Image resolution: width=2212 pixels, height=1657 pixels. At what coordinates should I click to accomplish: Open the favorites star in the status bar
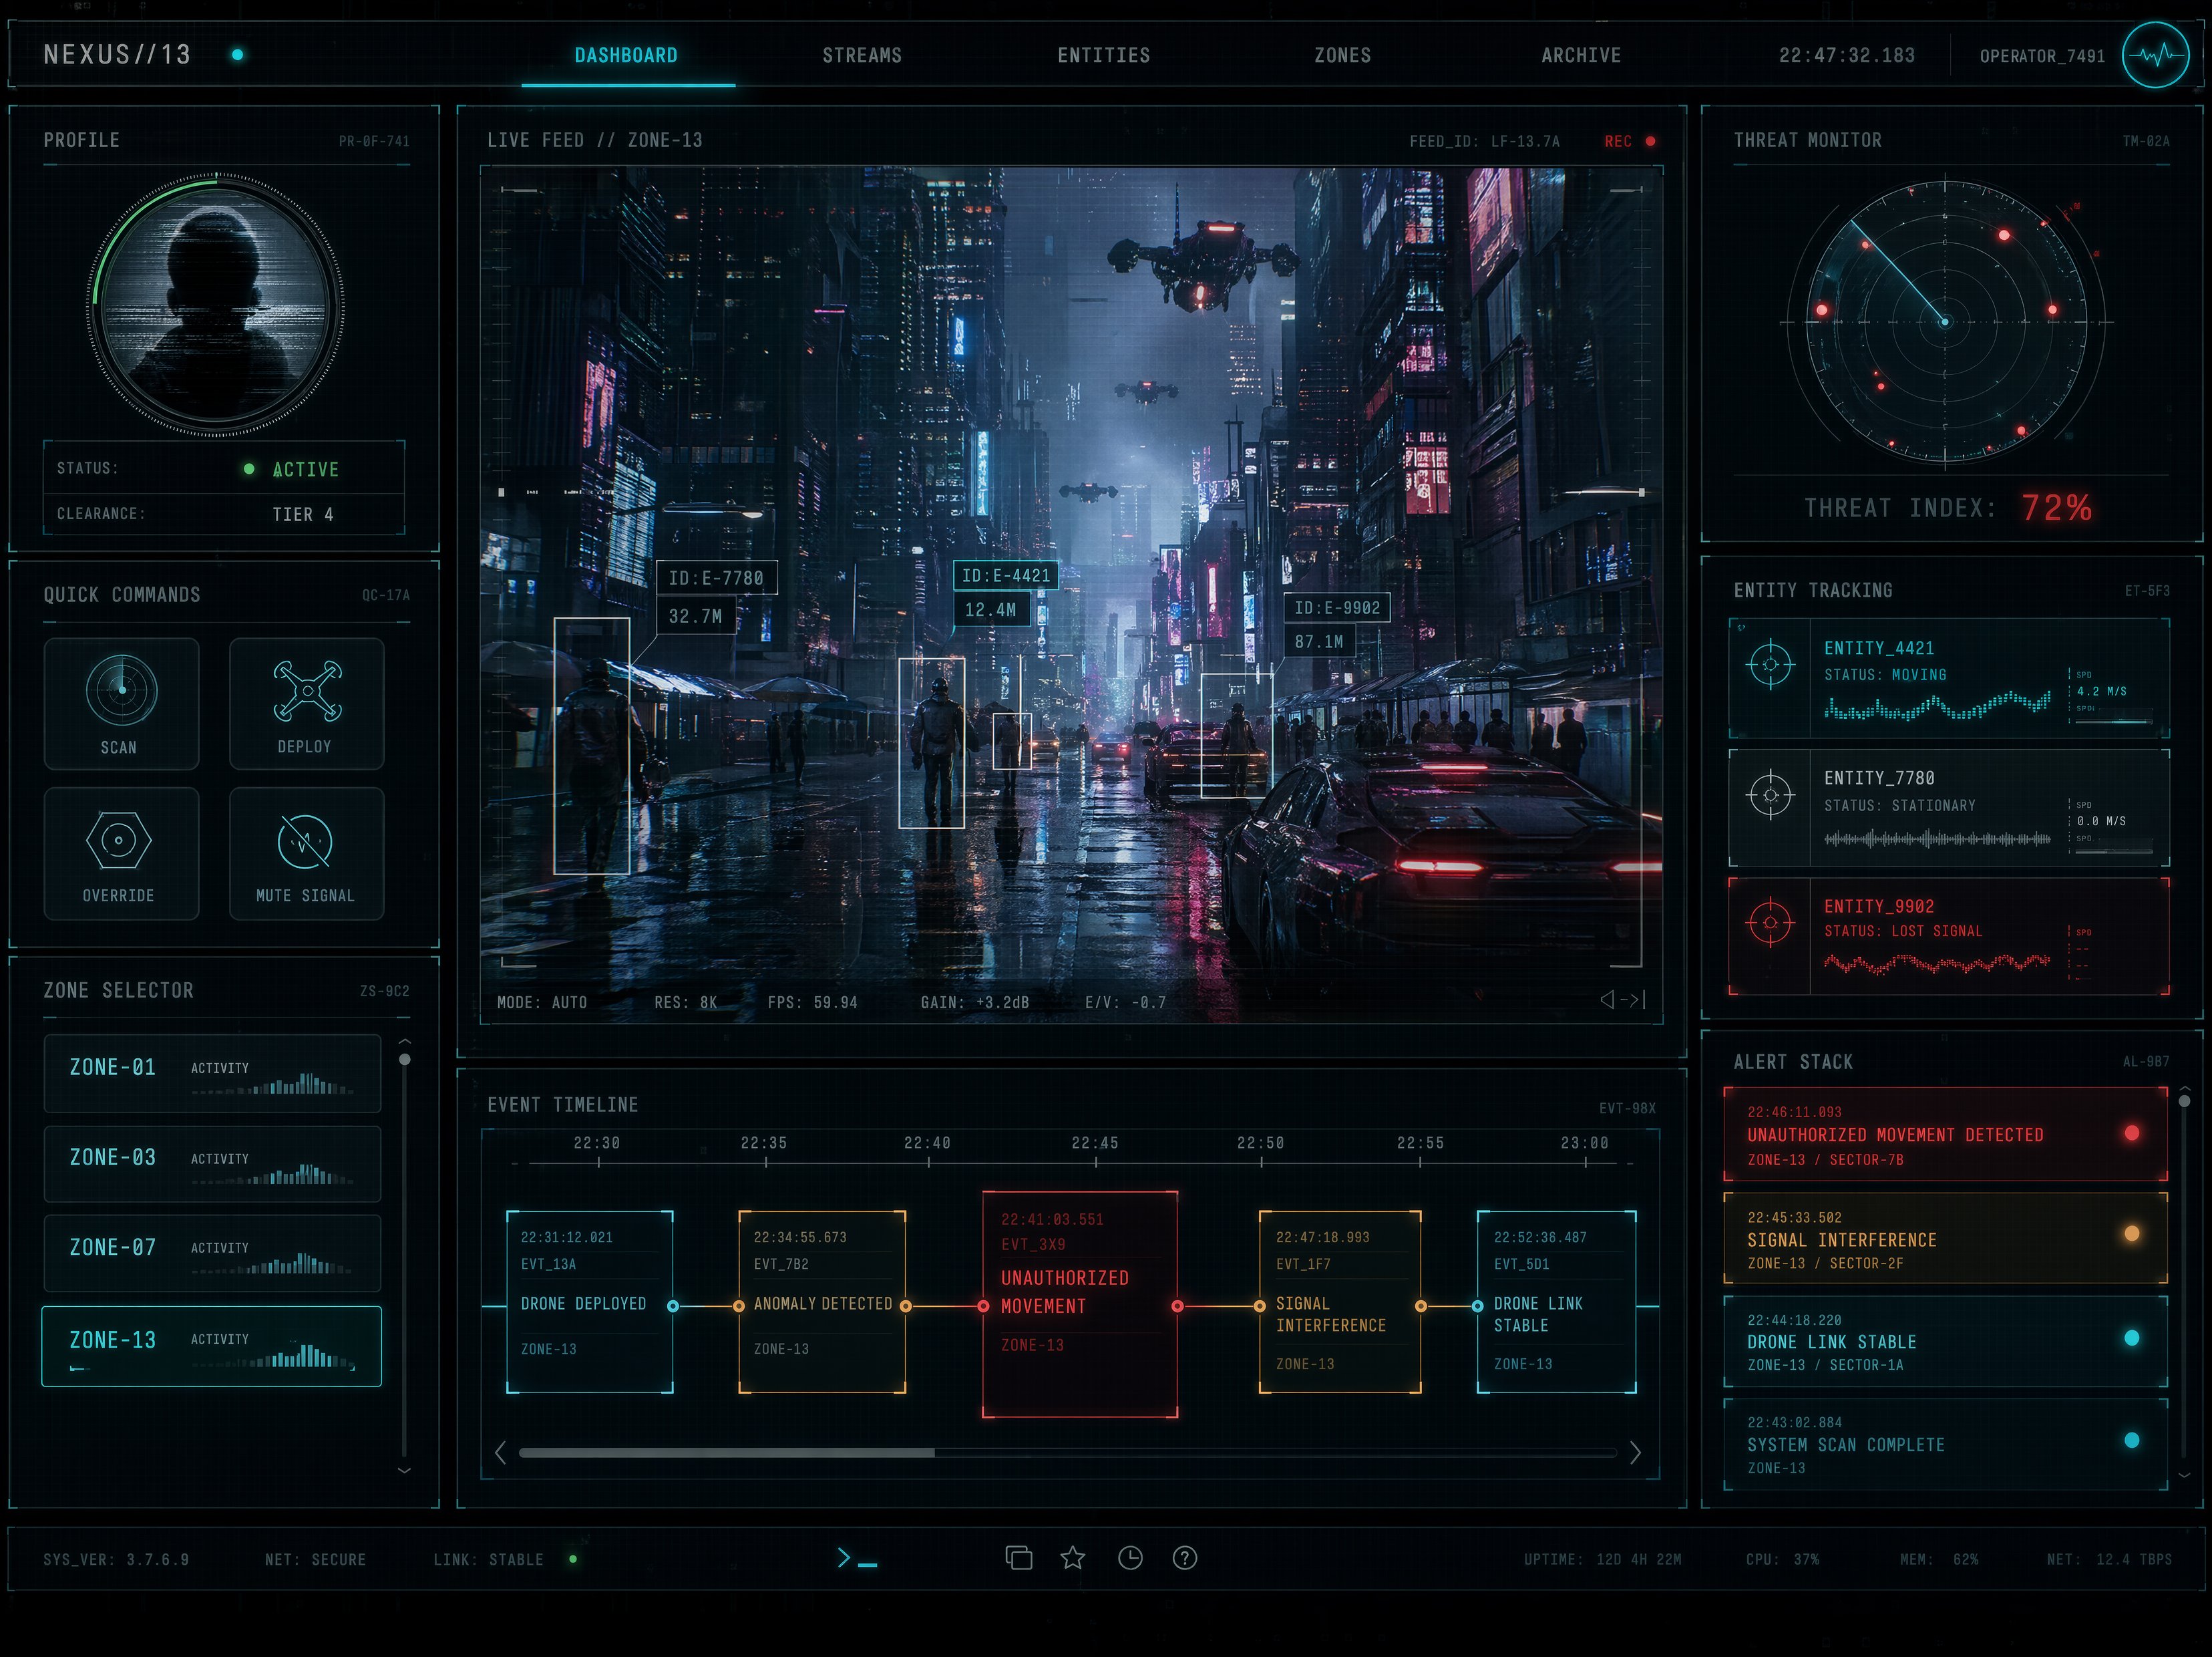coord(1073,1558)
